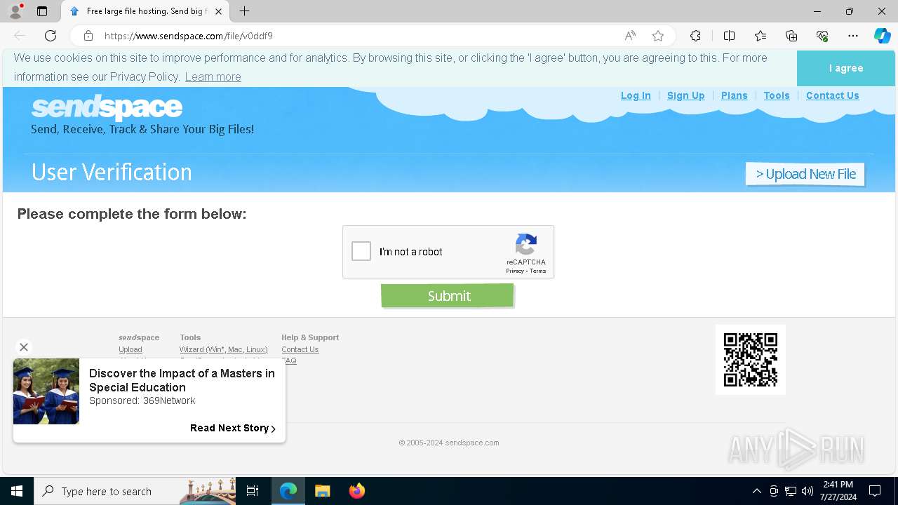The image size is (898, 505).
Task: Click the browser back arrow
Action: click(20, 36)
